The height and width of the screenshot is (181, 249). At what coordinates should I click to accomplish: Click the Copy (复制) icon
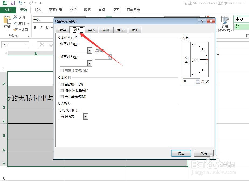[15, 23]
